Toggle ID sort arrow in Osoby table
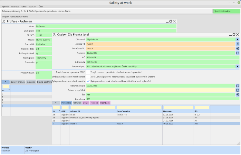241x155 pixels. pos(60,111)
